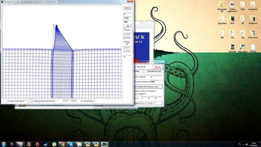Click the second blank swatch below the mesh
Image resolution: width=261 pixels, height=147 pixels.
point(30,101)
